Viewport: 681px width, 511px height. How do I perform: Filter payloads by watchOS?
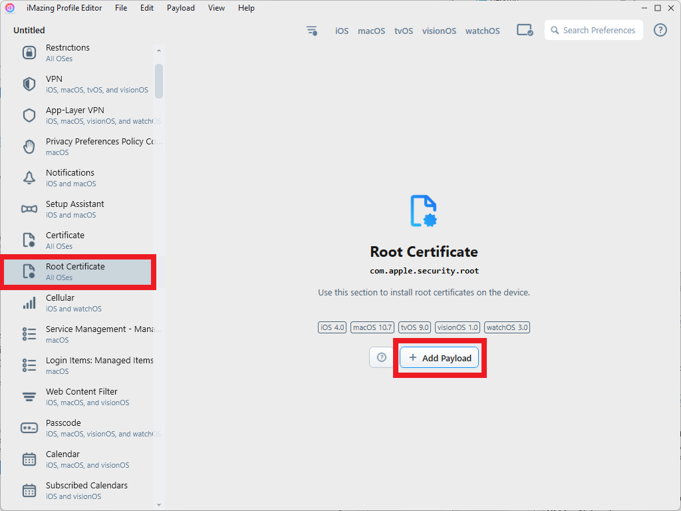click(483, 31)
